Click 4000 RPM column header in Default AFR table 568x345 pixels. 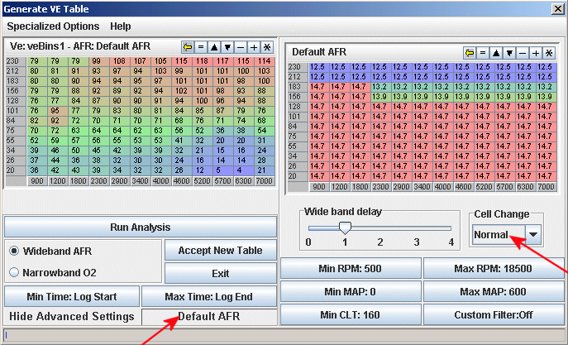(x=442, y=187)
